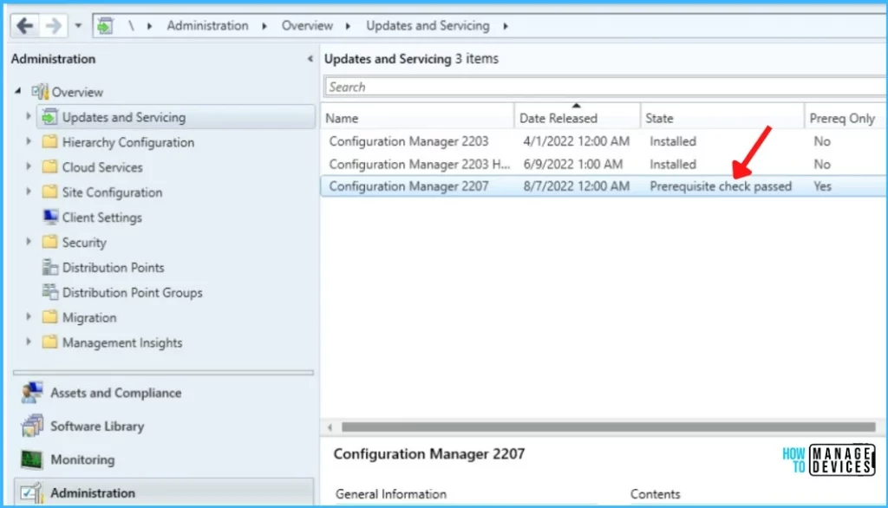Open Hierarchy Configuration in the tree

[x=128, y=142]
